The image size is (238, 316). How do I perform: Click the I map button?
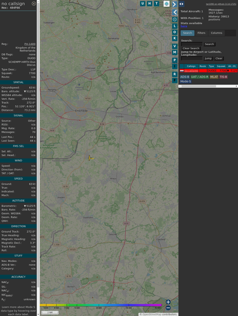(174, 66)
